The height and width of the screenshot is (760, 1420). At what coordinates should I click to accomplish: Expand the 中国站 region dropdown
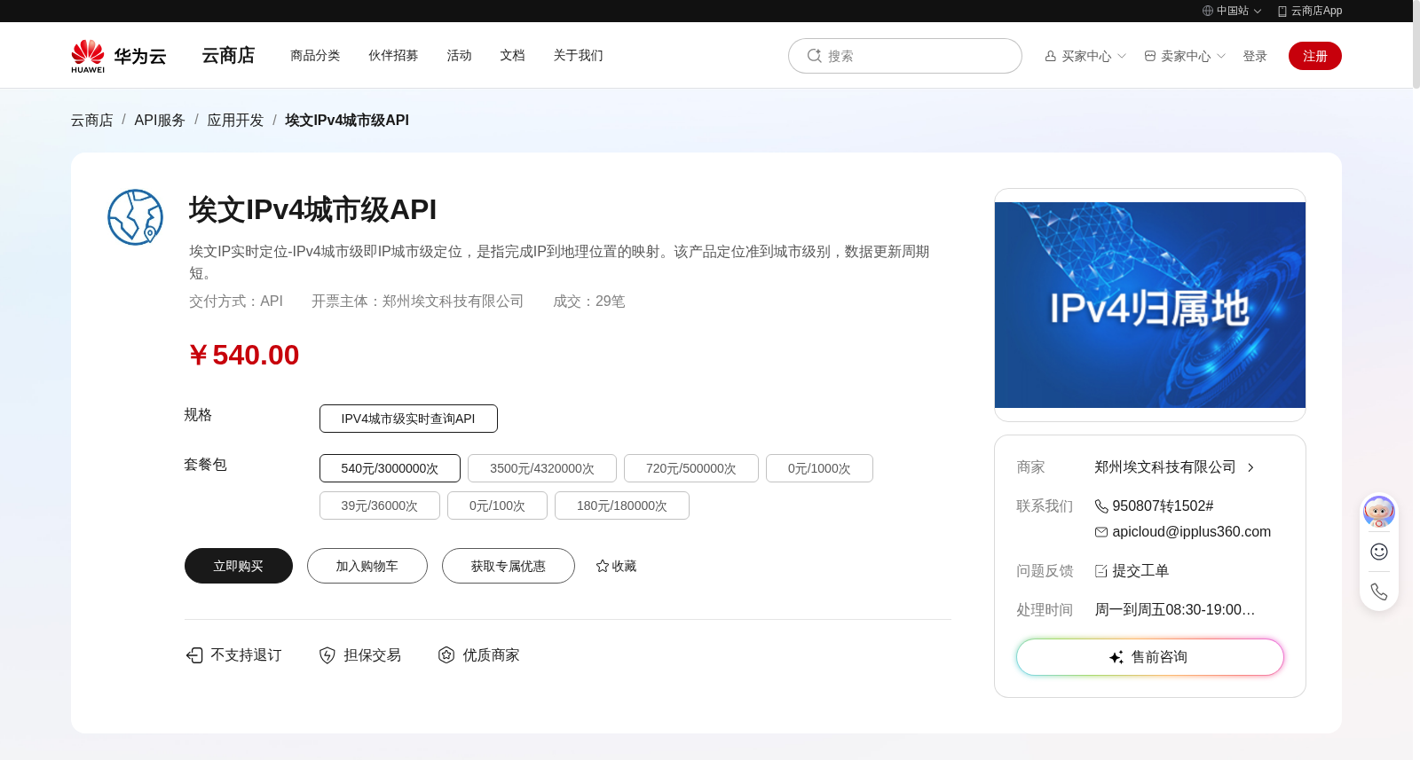(1257, 12)
